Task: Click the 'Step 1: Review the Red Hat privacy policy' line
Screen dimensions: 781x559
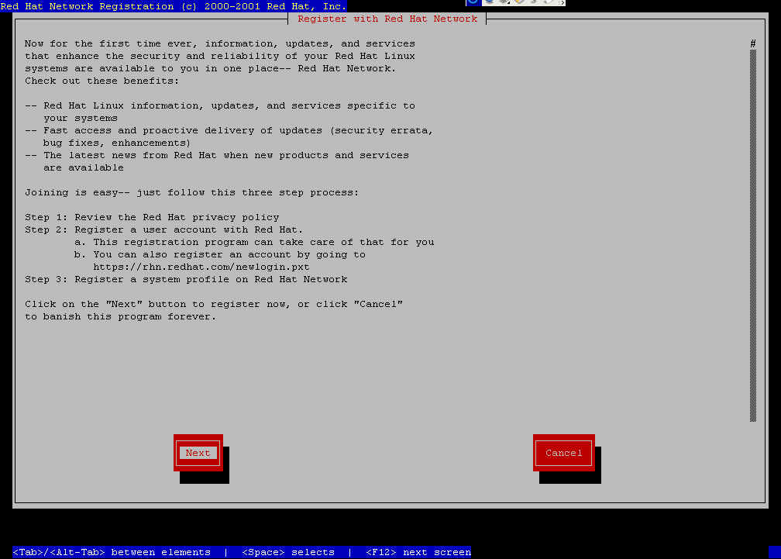Action: coord(152,217)
